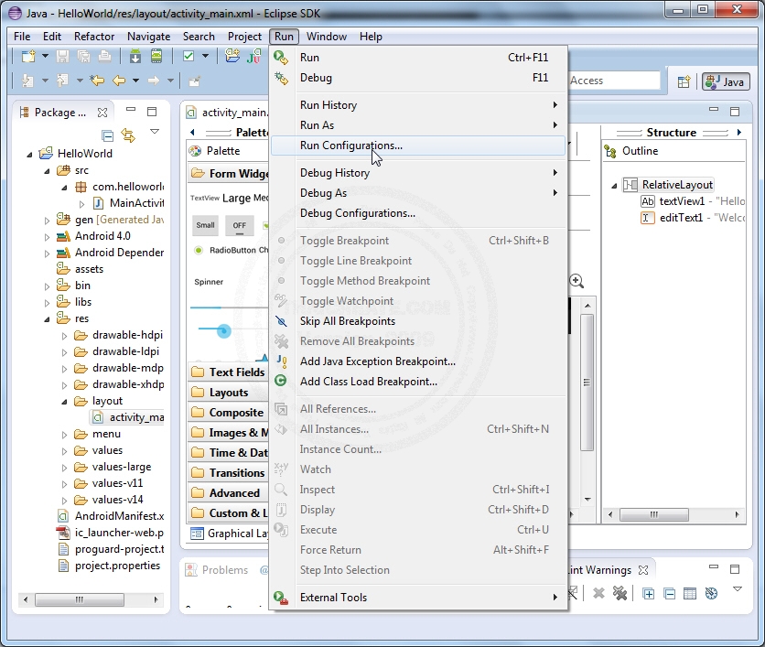The image size is (765, 647).
Task: Collapse the HelloWorld project node
Action: click(x=31, y=154)
